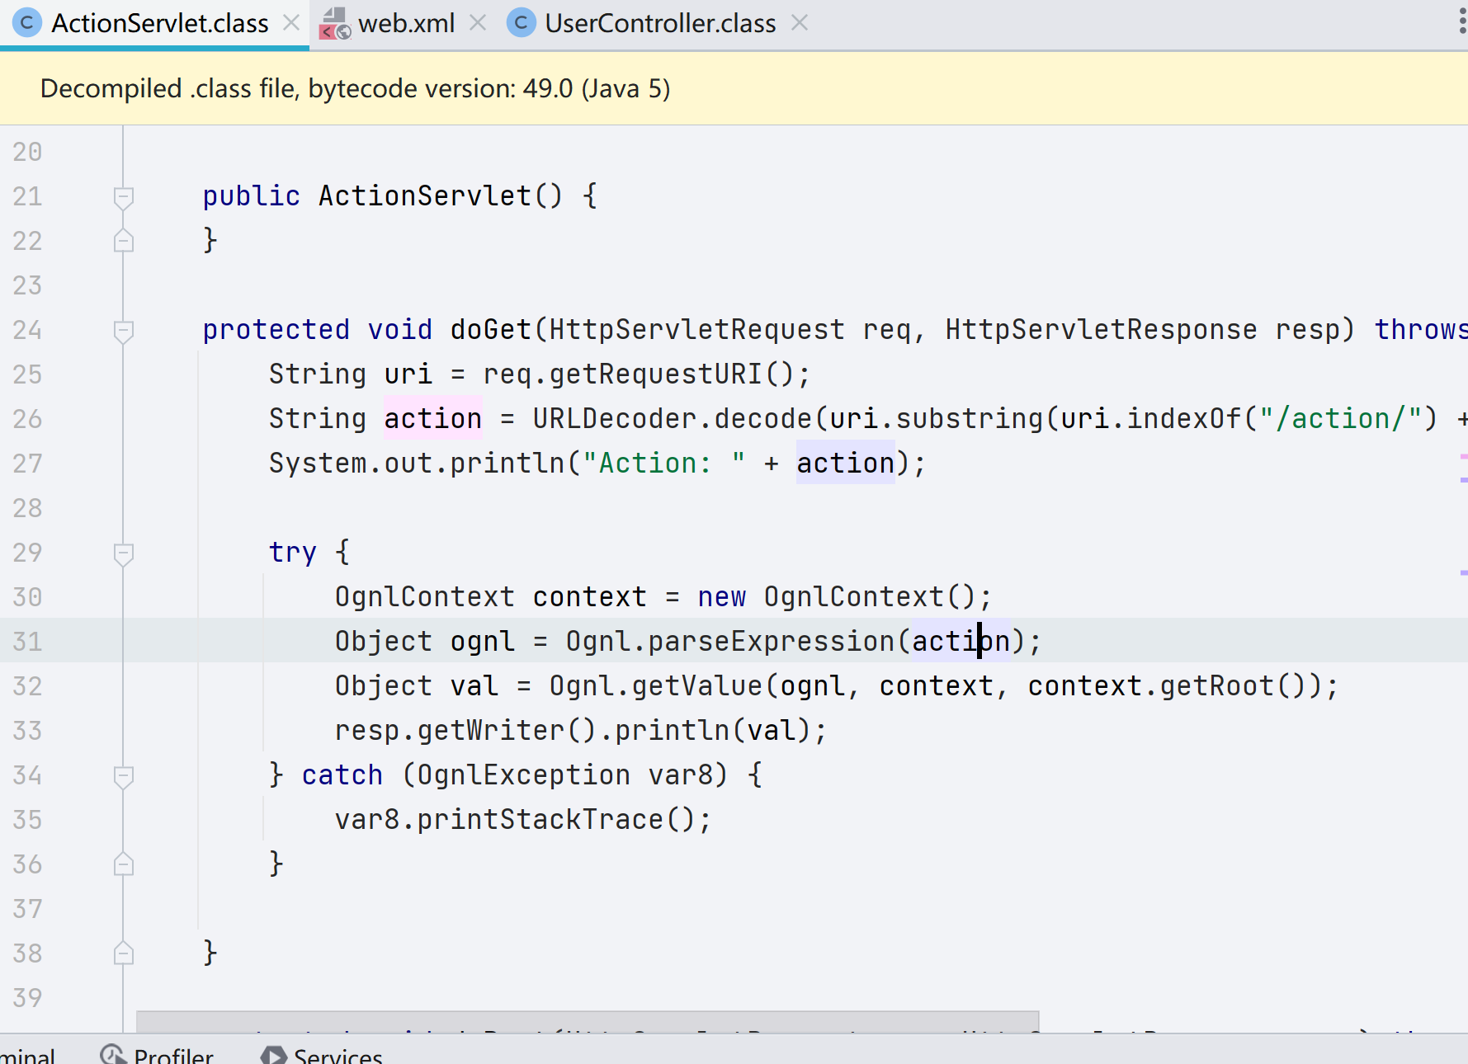This screenshot has height=1064, width=1468.
Task: Place cursor on OgnlException in catch clause
Action: point(523,775)
